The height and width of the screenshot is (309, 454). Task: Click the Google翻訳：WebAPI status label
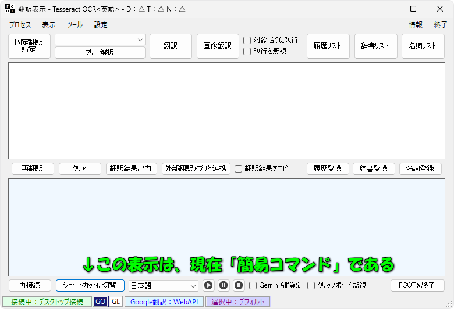pos(164,301)
